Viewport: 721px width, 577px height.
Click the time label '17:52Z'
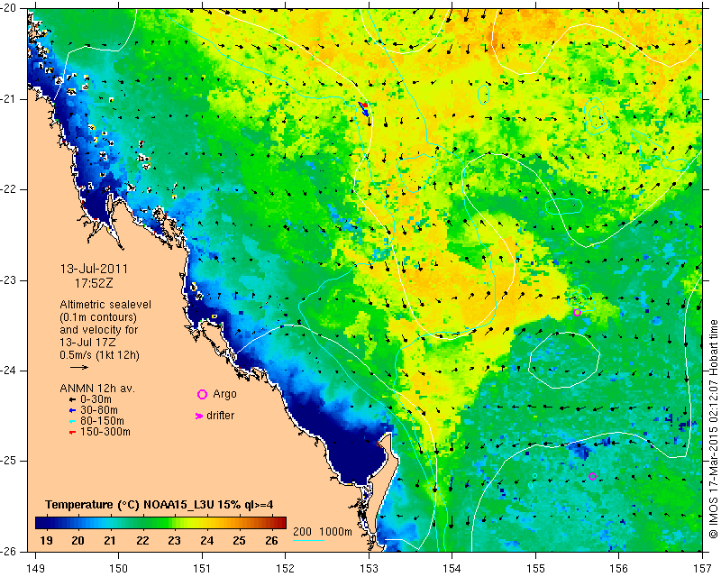click(94, 283)
